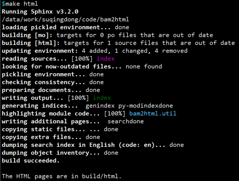Click the 'checking consistency' line

click(x=53, y=82)
